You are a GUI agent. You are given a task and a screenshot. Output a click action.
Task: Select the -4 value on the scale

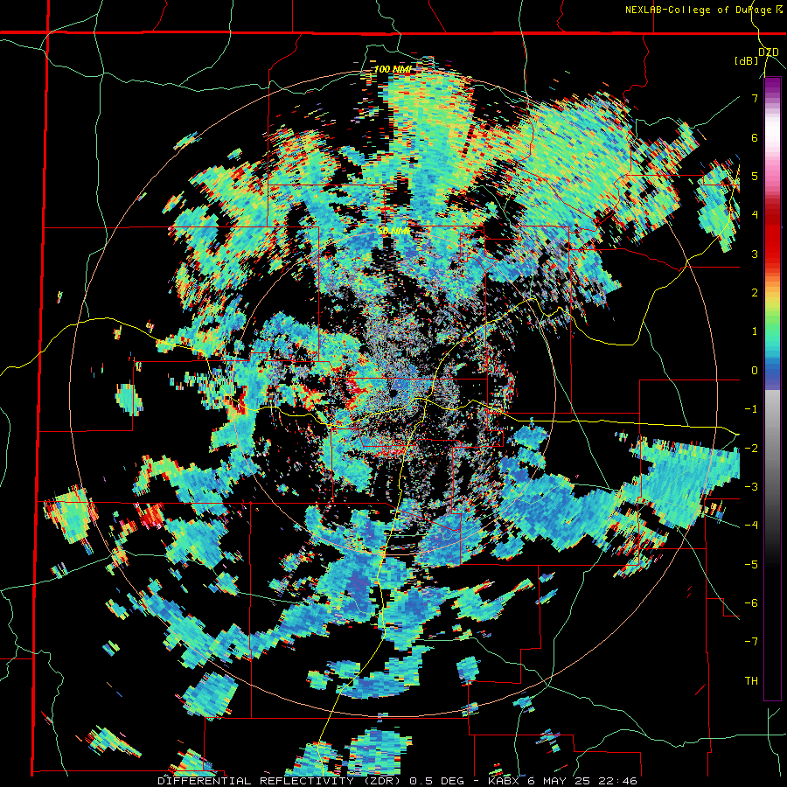[x=751, y=526]
